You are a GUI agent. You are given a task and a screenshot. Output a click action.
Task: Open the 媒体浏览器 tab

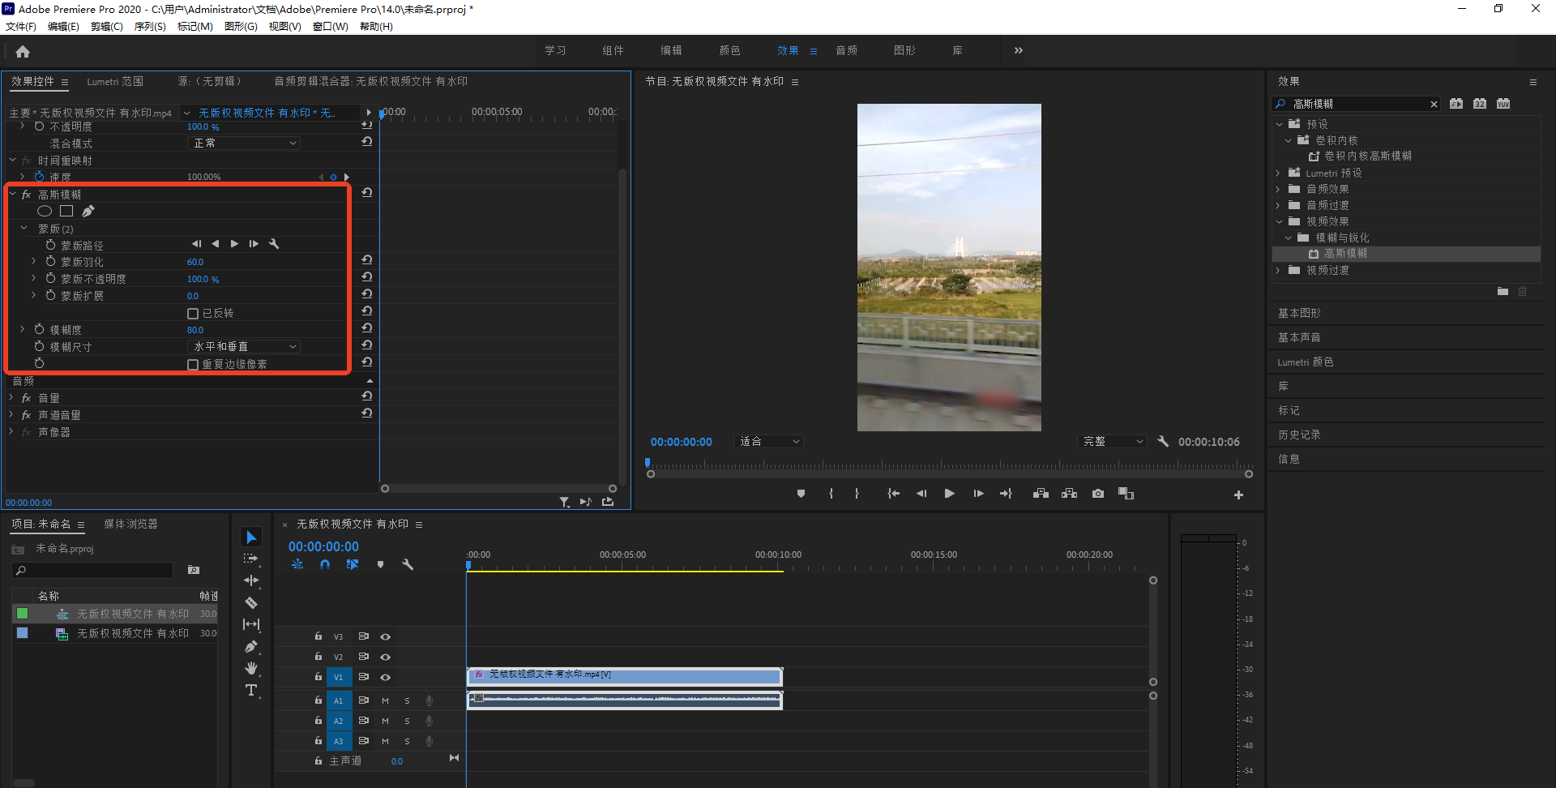130,524
